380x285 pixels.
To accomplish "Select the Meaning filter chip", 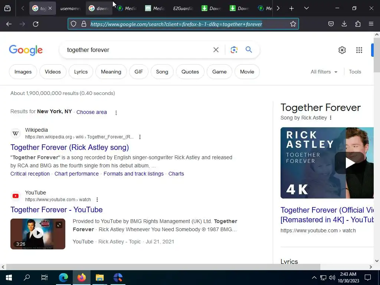I will point(111,72).
